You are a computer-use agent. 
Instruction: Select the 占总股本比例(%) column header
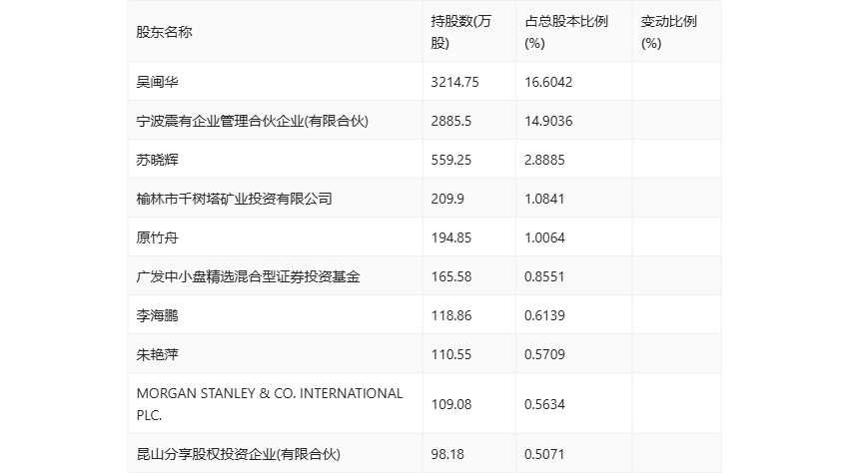click(566, 32)
